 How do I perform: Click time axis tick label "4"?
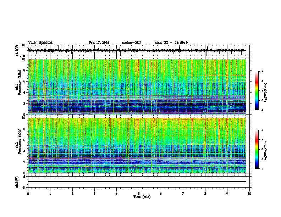tap(117, 194)
